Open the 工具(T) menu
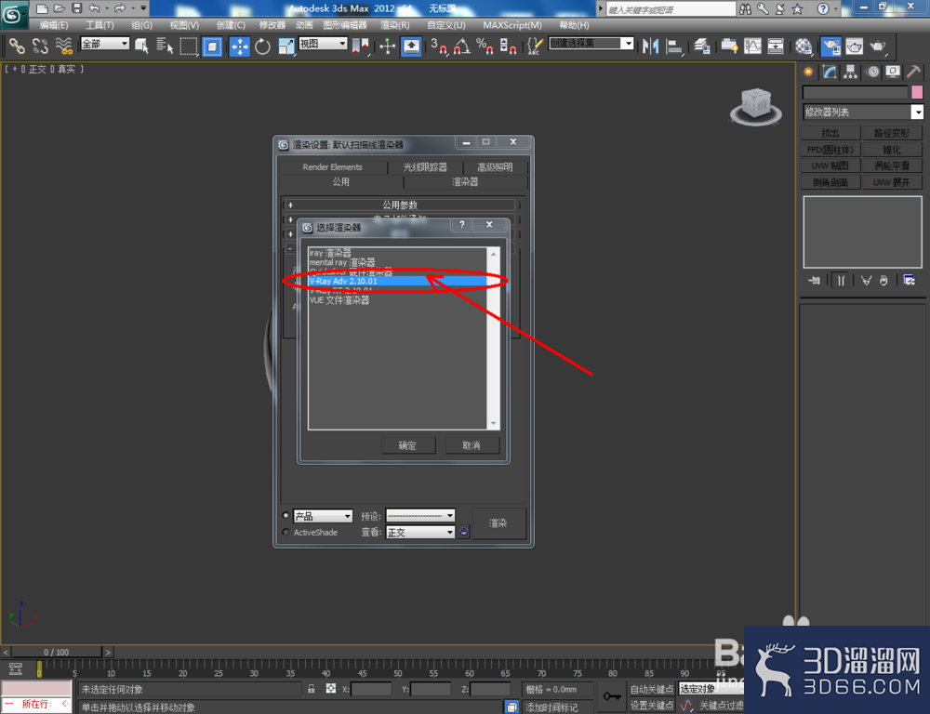 (x=100, y=25)
